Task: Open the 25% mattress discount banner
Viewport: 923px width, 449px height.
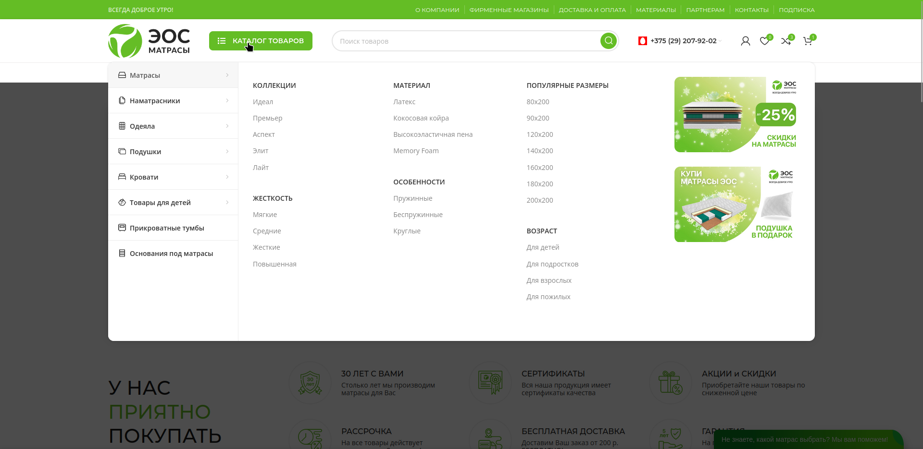Action: [735, 115]
